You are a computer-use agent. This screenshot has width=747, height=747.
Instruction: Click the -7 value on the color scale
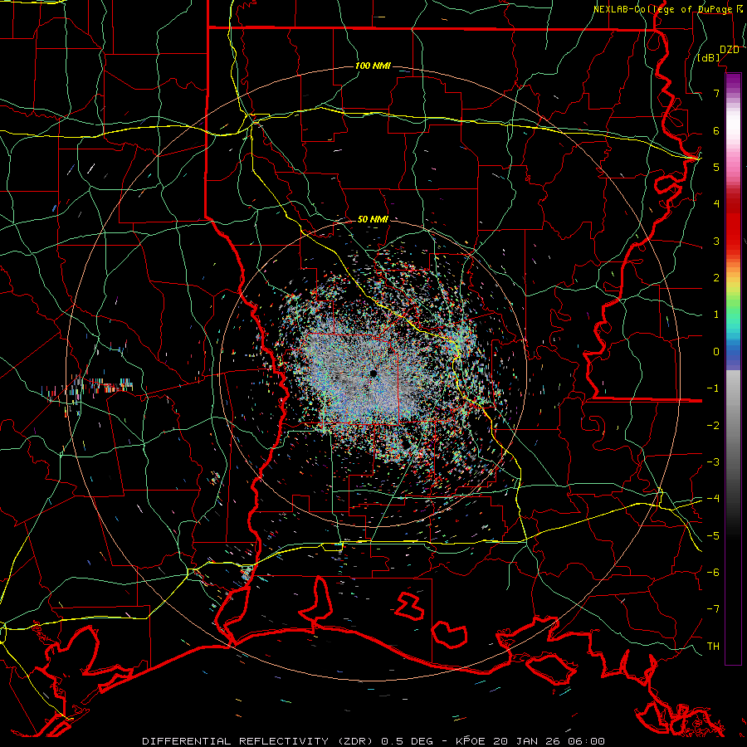(713, 609)
